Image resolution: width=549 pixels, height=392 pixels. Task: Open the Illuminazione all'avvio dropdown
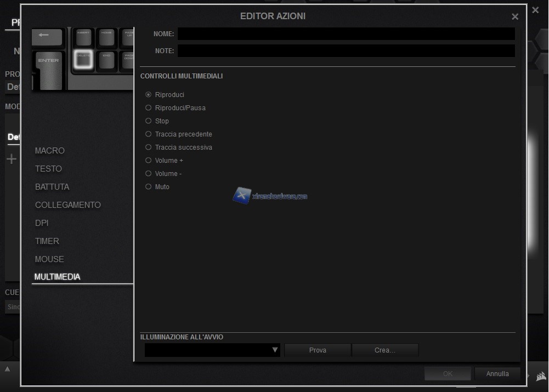coord(212,350)
